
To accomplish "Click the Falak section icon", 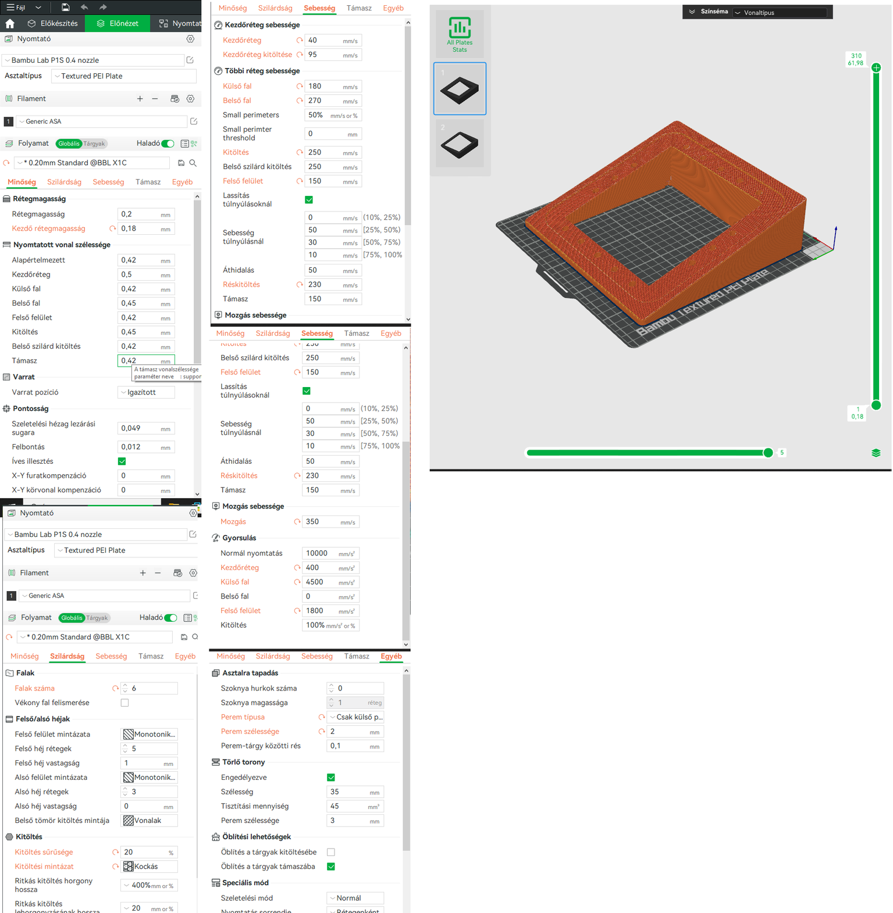I will coord(9,673).
